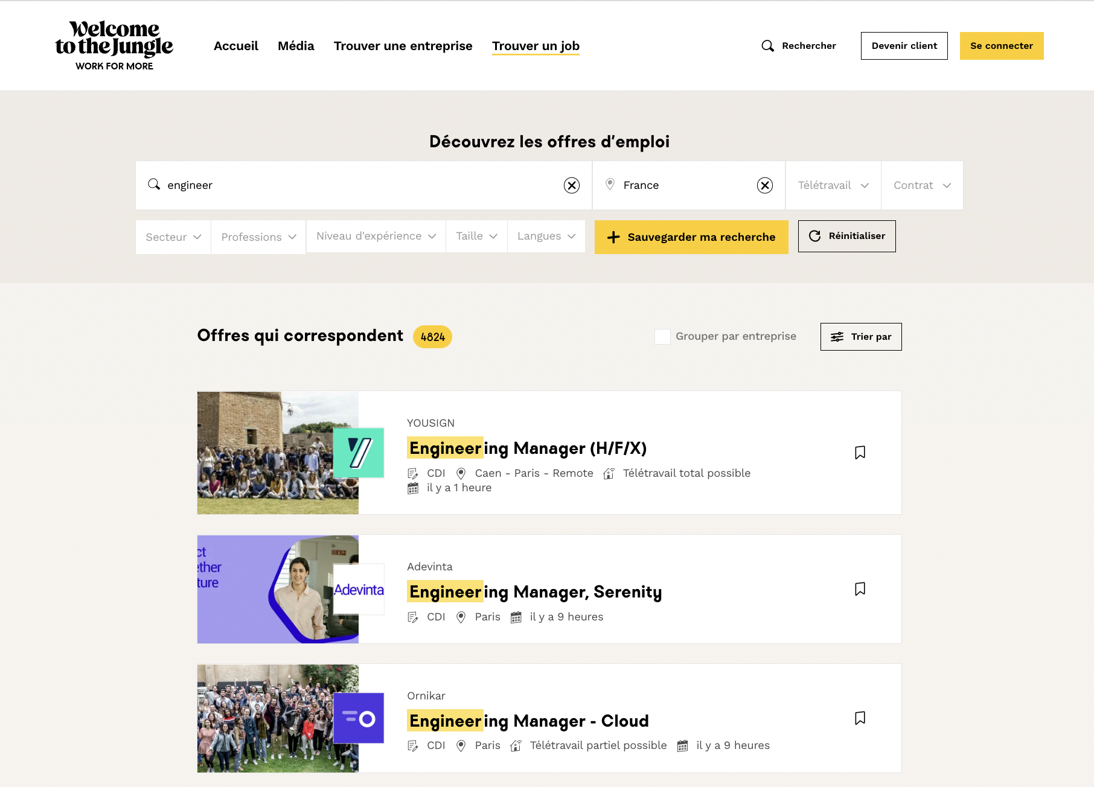Open Engineering Manager - Cloud job
1094x787 pixels.
[528, 721]
